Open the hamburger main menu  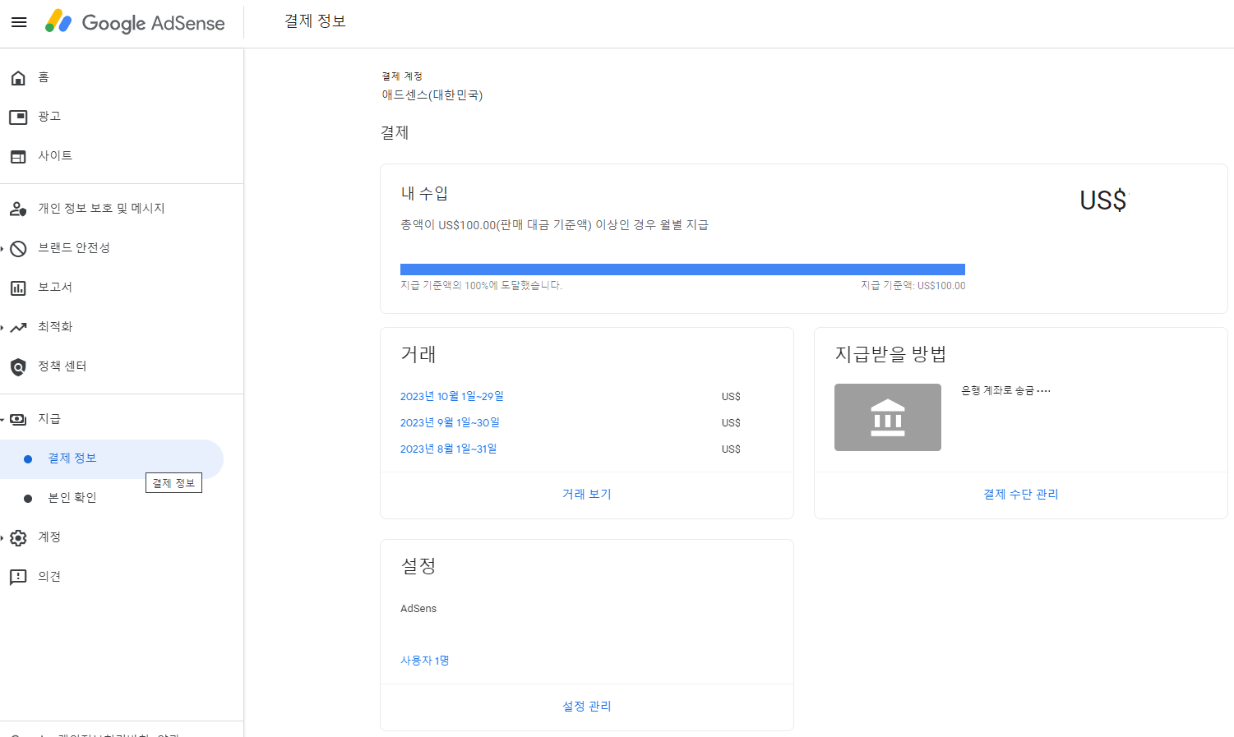click(19, 22)
